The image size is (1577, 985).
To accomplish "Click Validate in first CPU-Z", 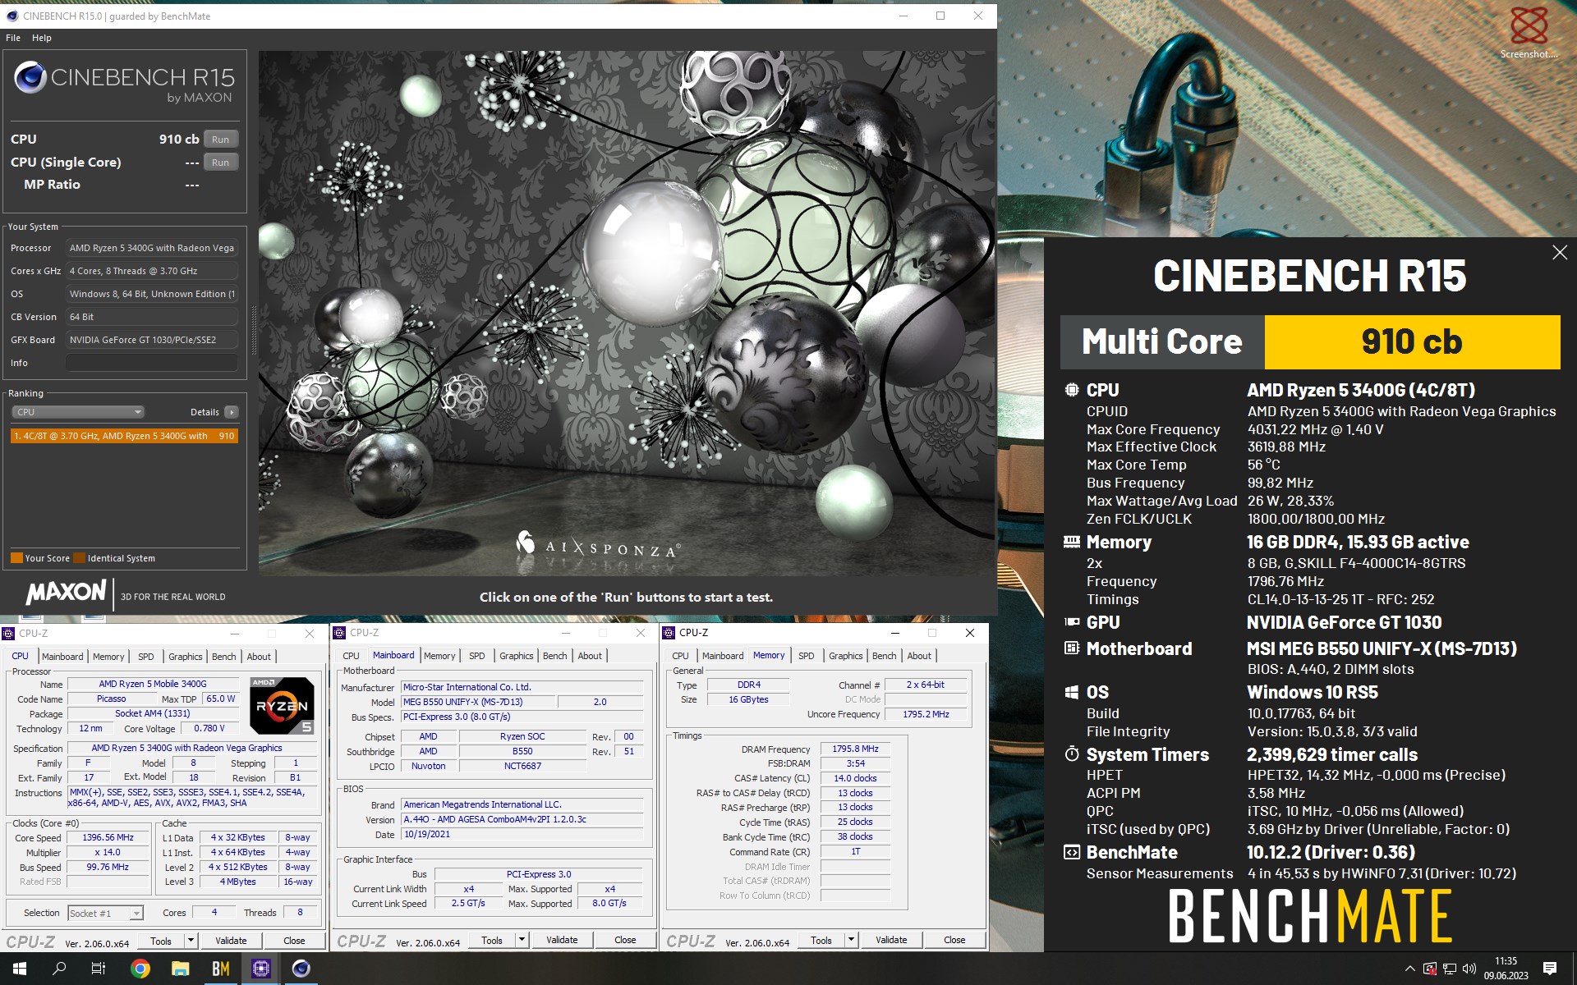I will click(x=231, y=941).
